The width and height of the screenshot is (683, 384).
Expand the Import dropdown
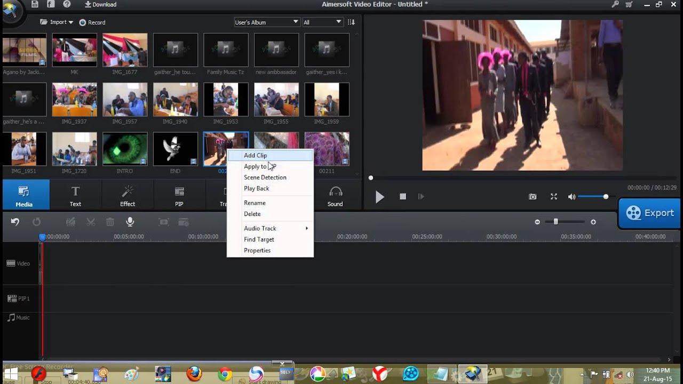57,22
